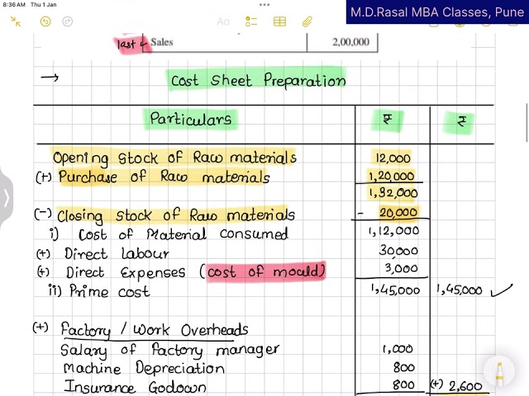
Task: Tap the red highlighted 'cost of mould' text
Action: (265, 271)
